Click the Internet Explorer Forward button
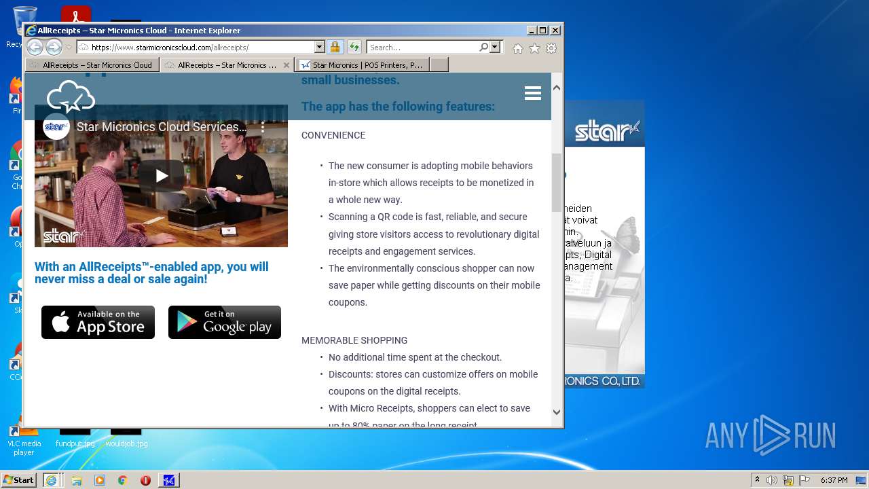This screenshot has height=489, width=869. tap(54, 48)
